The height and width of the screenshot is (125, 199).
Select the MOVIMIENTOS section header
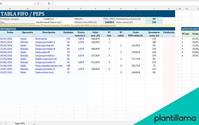88,29
